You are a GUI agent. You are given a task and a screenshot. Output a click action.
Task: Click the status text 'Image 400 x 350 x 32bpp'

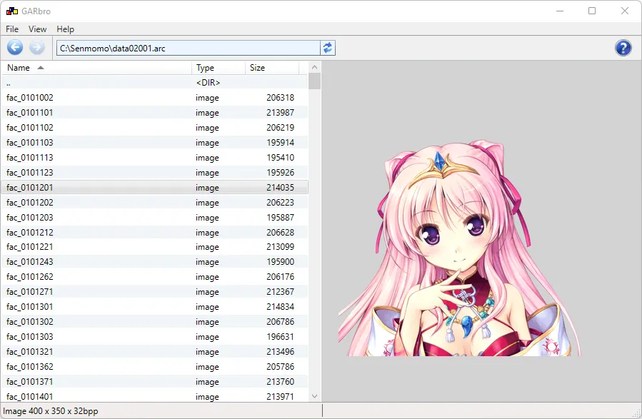click(x=51, y=411)
